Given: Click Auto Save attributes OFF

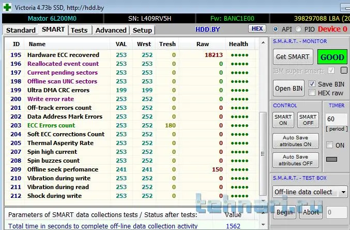Looking at the screenshot, I should [296, 160].
